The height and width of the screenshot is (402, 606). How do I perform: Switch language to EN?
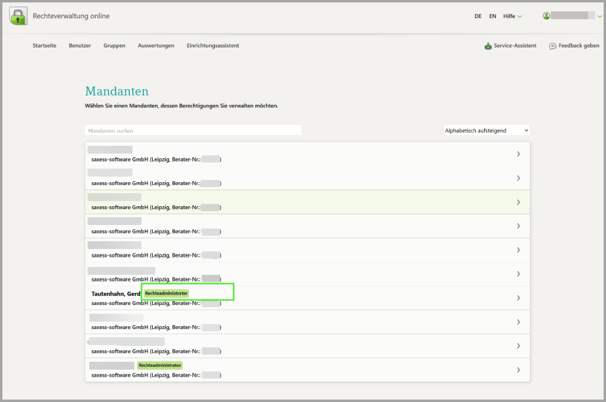point(492,16)
